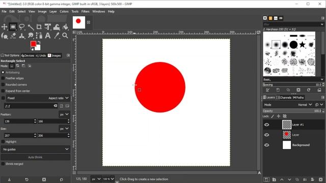
Task: Select the Eraser tool
Action: pos(13,36)
